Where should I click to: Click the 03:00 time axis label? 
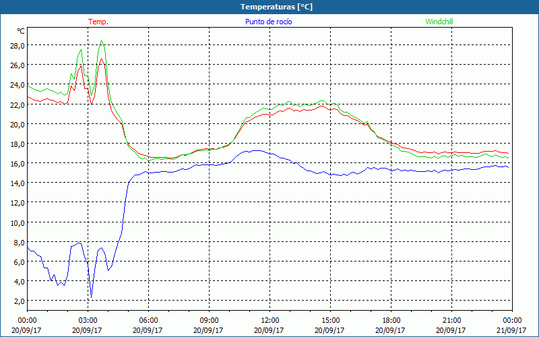[88, 321]
